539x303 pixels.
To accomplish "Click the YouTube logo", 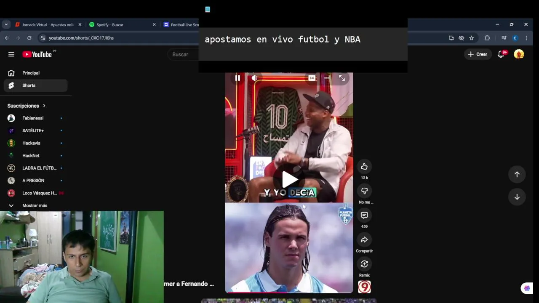I will (x=37, y=54).
